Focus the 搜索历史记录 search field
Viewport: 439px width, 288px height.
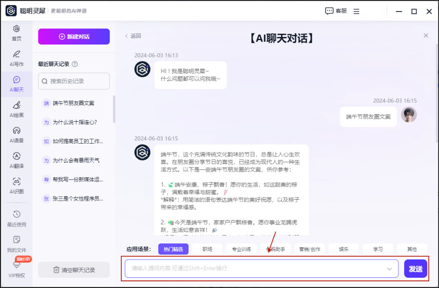point(74,81)
